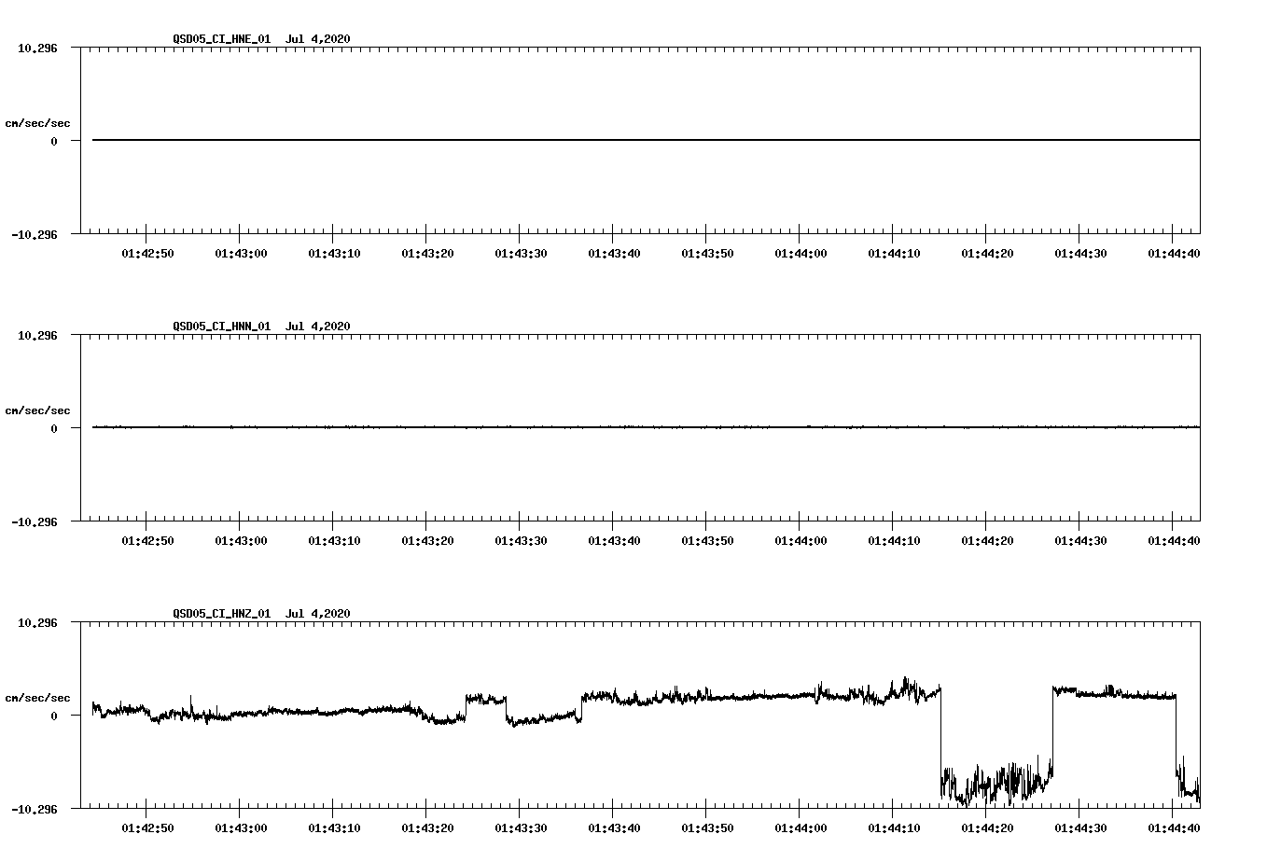The height and width of the screenshot is (862, 1267).
Task: Click the 01:42:50 time label under HNZ chart
Action: pyautogui.click(x=147, y=828)
